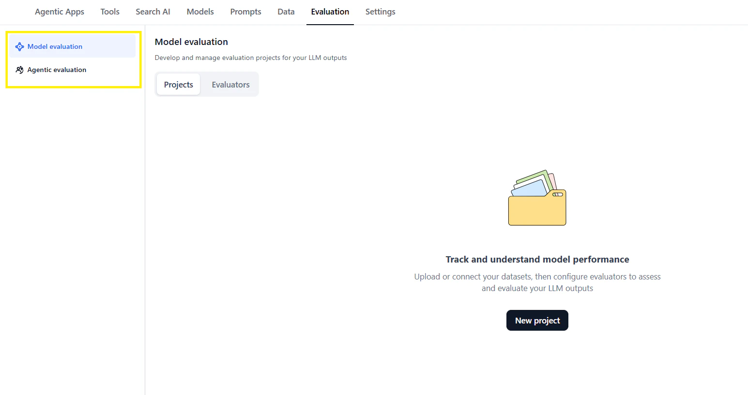The image size is (748, 395).
Task: Click the New project button
Action: [537, 320]
